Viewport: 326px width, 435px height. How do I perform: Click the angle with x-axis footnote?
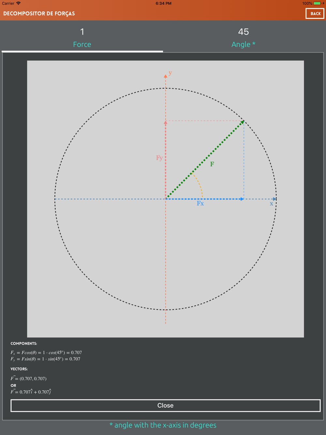point(163,425)
